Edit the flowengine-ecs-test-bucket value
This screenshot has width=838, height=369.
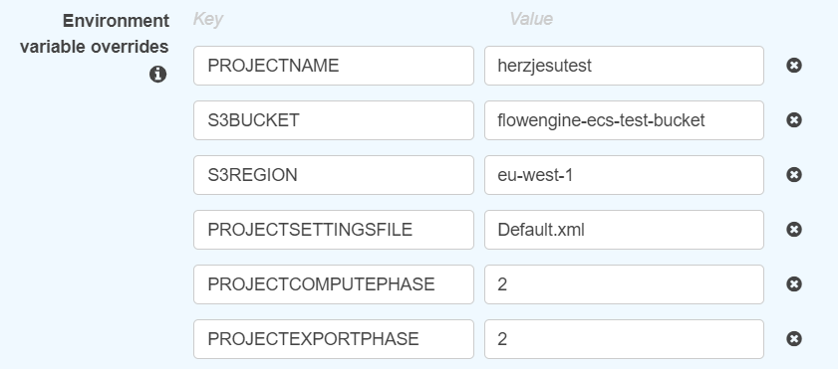624,120
